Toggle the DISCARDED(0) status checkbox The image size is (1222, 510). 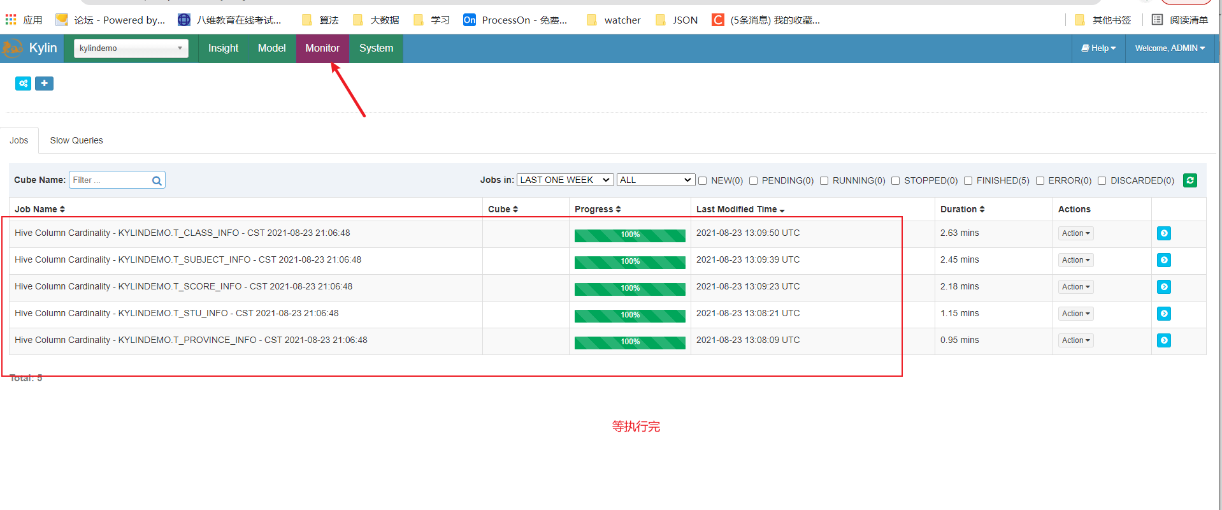[1102, 181]
